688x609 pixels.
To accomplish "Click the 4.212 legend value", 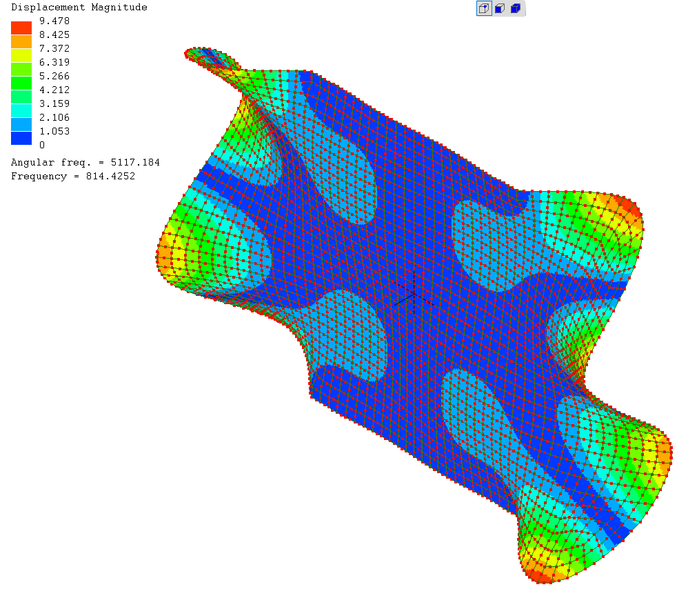I will point(54,90).
